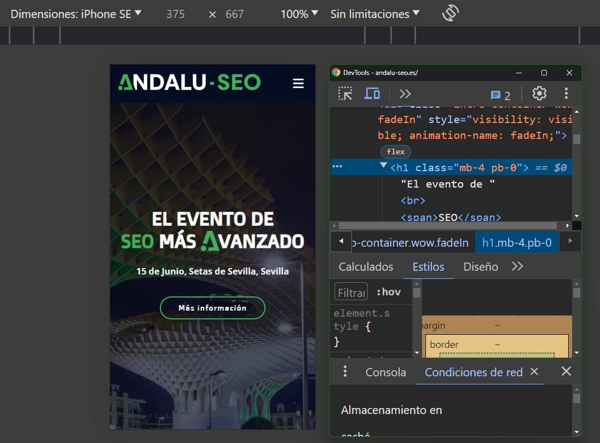
Task: Open the Dimensions: iPhone SE dropdown
Action: coord(76,14)
